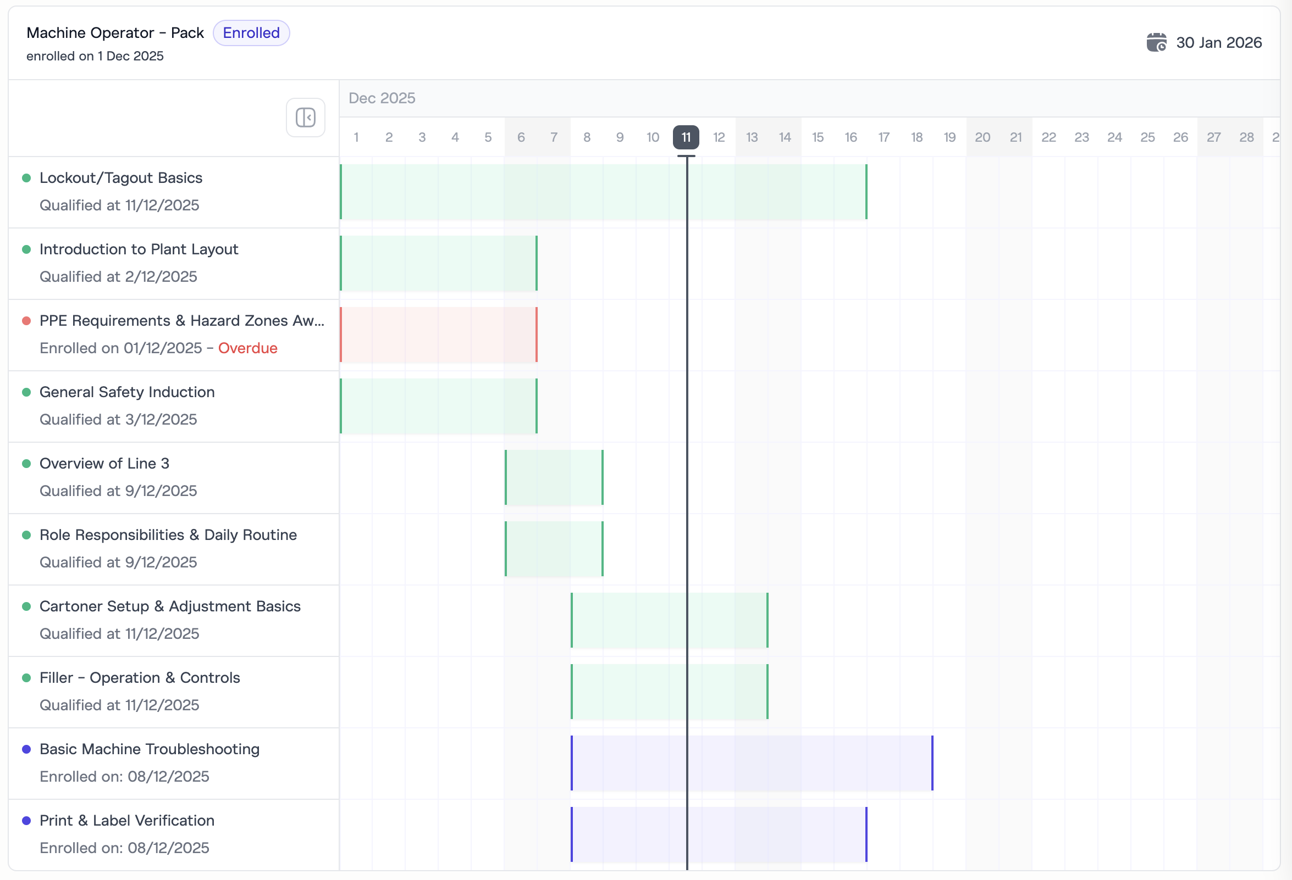This screenshot has height=880, width=1292.
Task: Select the highlighted day 11 marker
Action: click(686, 137)
